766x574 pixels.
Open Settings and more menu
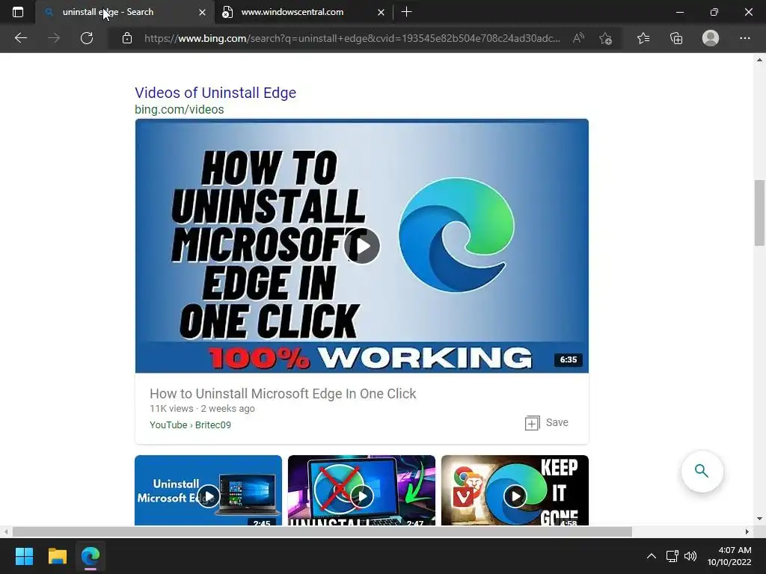pos(744,38)
